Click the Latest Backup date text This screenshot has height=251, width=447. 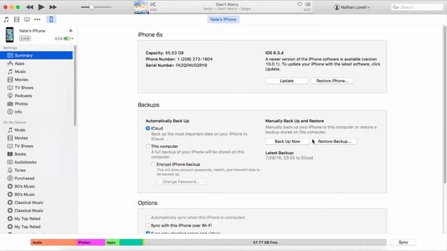point(289,158)
